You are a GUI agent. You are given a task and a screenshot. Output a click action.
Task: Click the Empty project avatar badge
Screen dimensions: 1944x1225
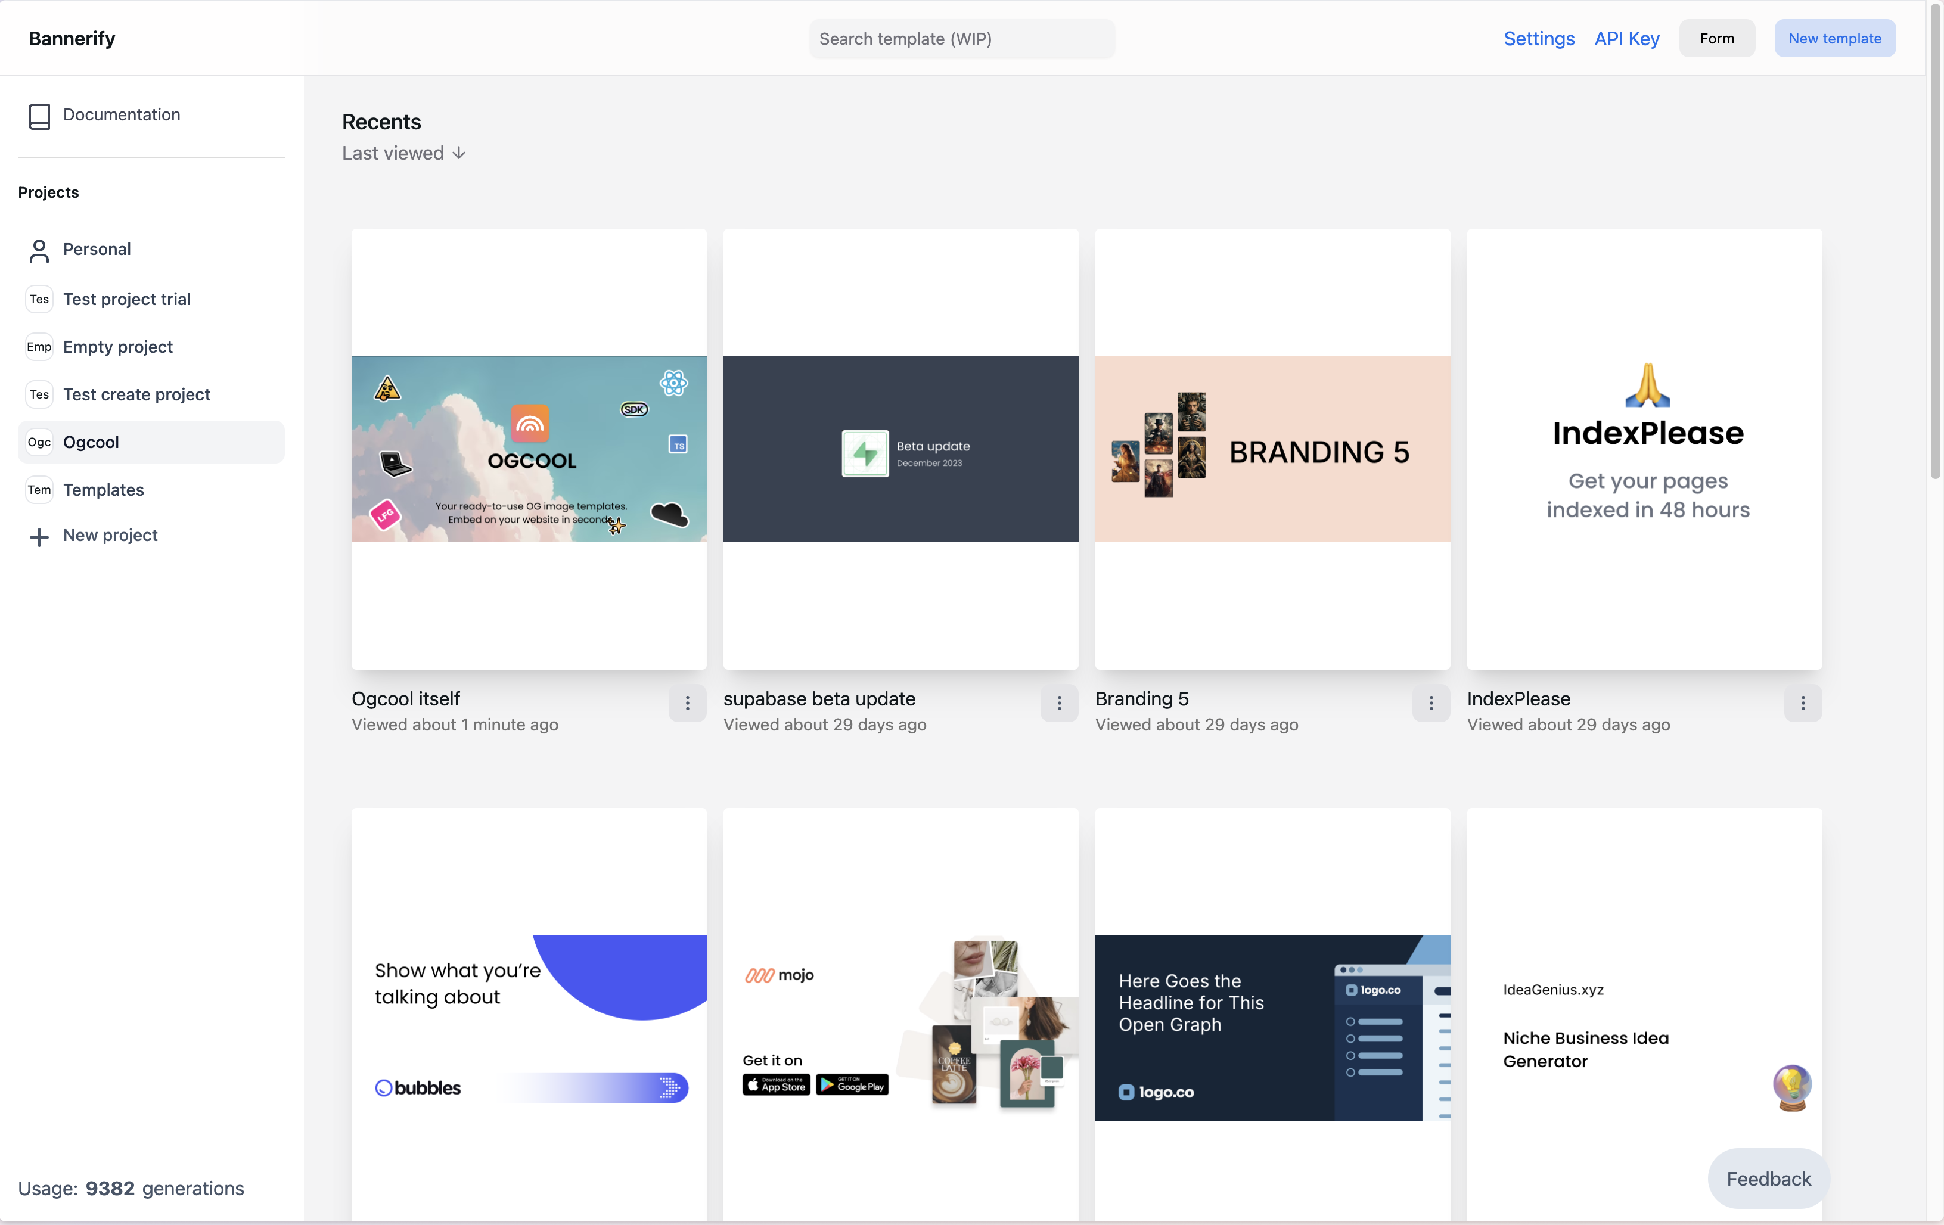(39, 347)
